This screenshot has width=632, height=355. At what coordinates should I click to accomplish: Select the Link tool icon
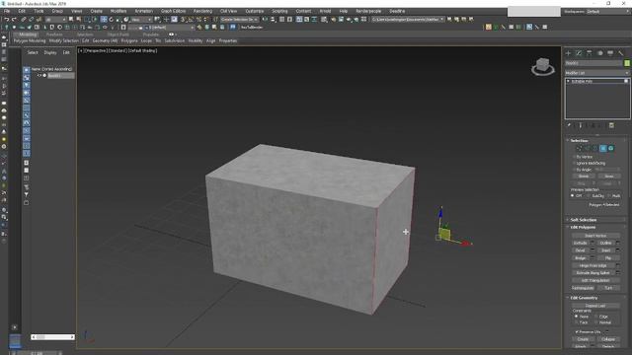pyautogui.click(x=24, y=20)
